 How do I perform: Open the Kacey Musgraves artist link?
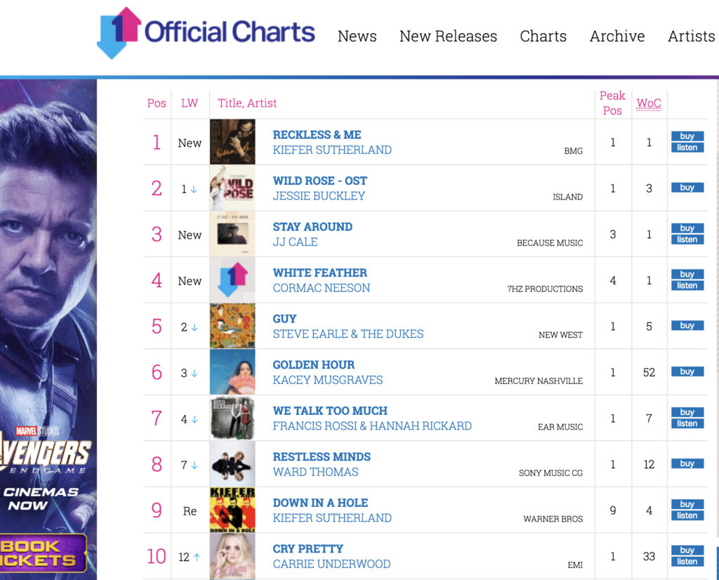pyautogui.click(x=327, y=380)
